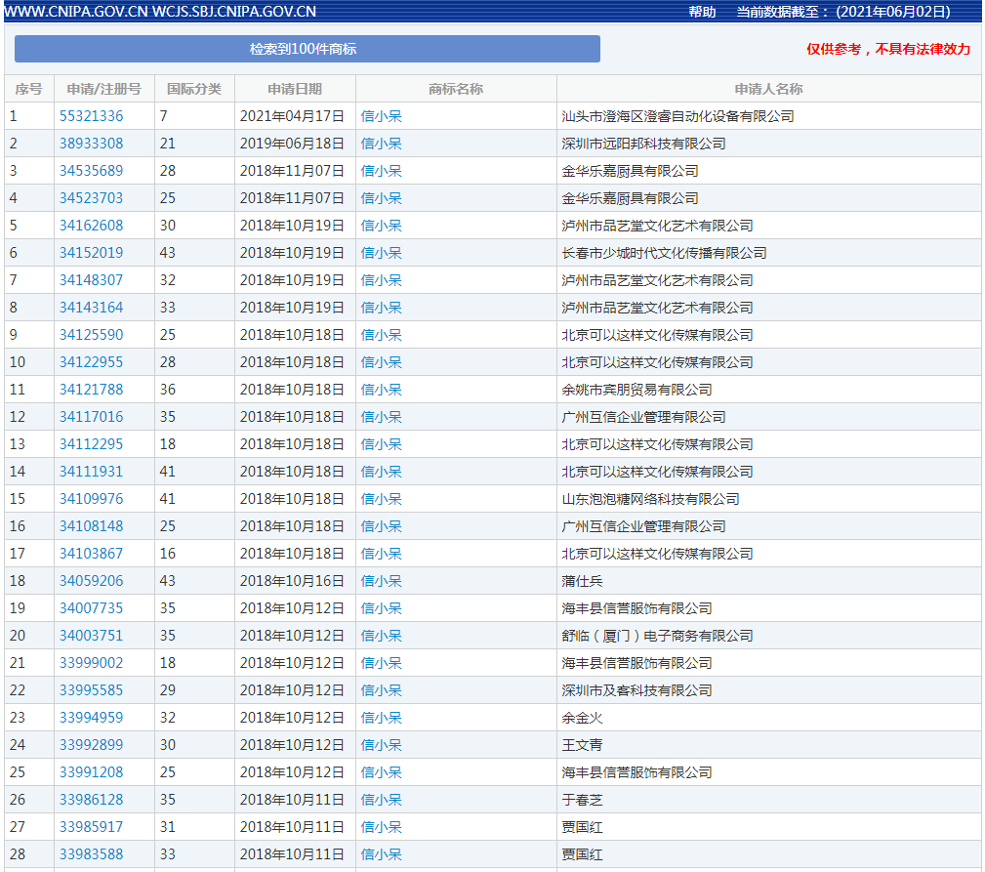
Task: Open application number 33991208
Action: pos(91,772)
